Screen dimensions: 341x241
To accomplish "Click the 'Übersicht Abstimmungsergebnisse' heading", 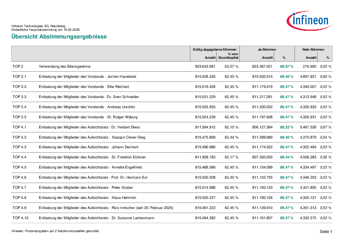I will [59, 37].
